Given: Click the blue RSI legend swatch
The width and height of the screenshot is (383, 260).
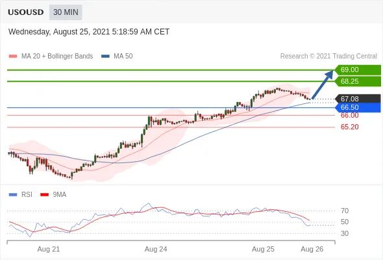Looking at the screenshot, I should click(13, 195).
